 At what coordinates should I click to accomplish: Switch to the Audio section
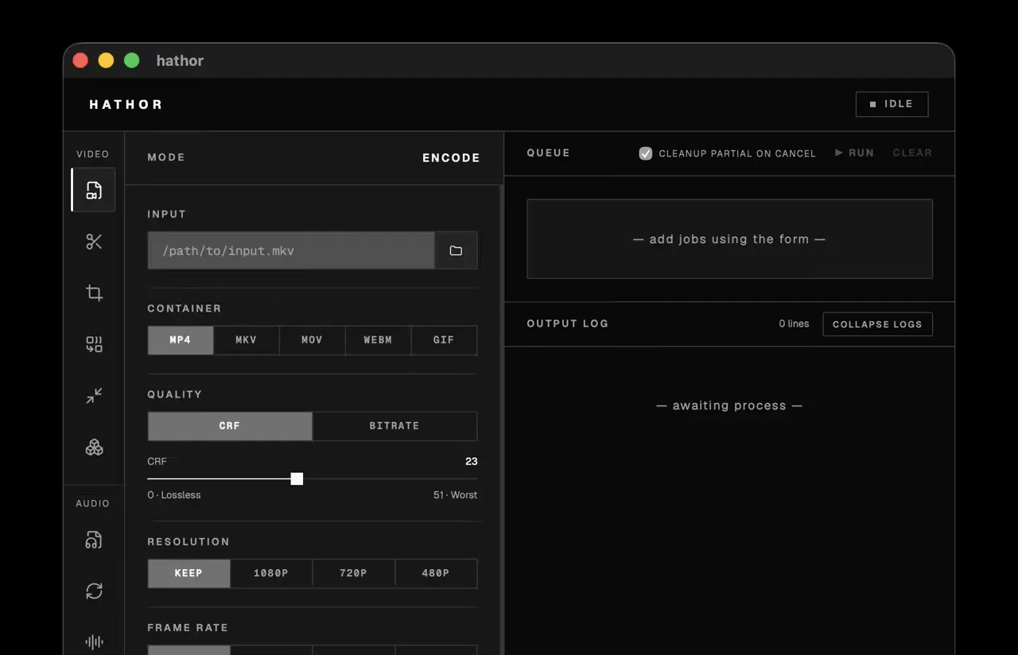click(93, 503)
